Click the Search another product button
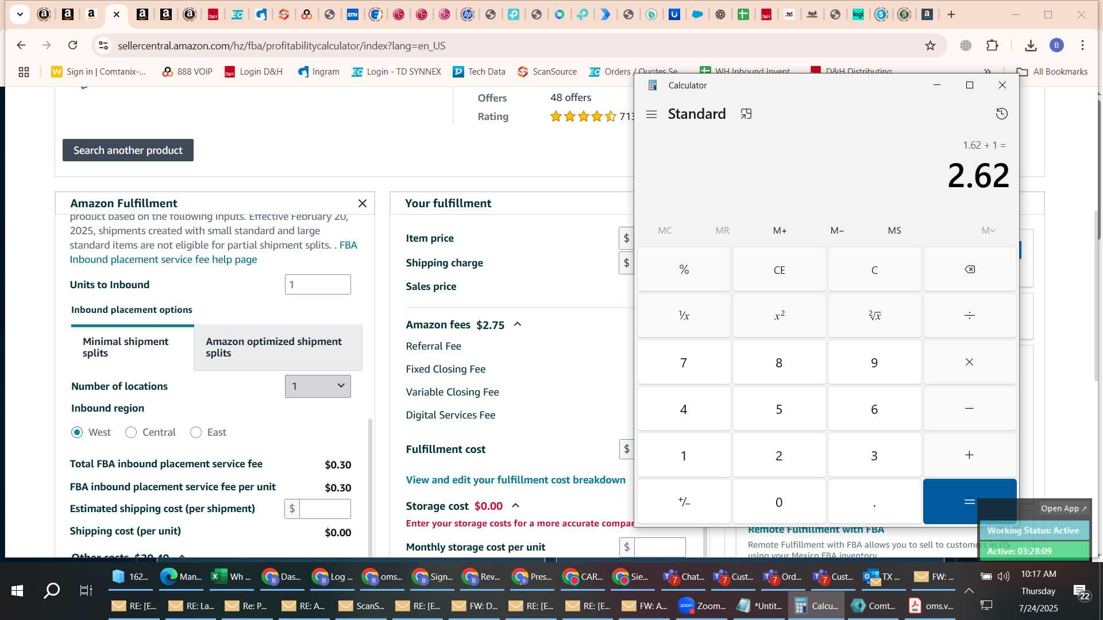1103x620 pixels. pos(128,150)
